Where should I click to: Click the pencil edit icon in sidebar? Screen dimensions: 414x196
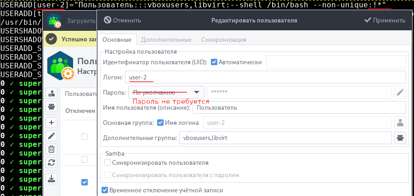coord(51,136)
